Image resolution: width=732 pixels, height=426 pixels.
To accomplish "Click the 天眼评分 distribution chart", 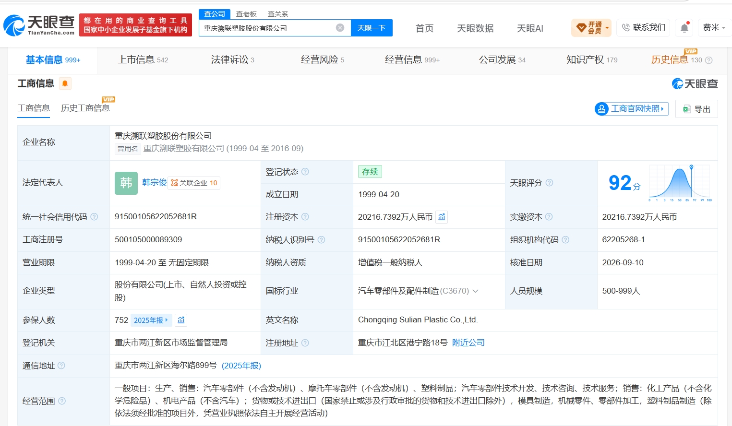I will point(680,183).
